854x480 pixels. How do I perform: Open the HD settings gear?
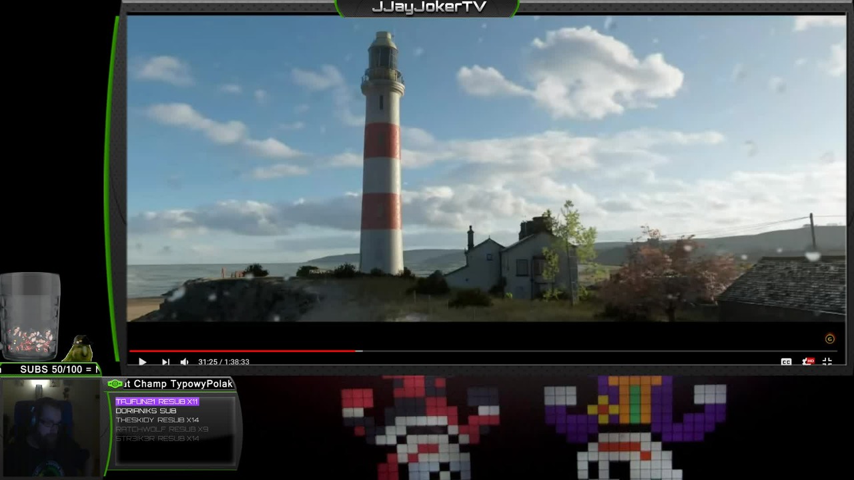pos(807,361)
